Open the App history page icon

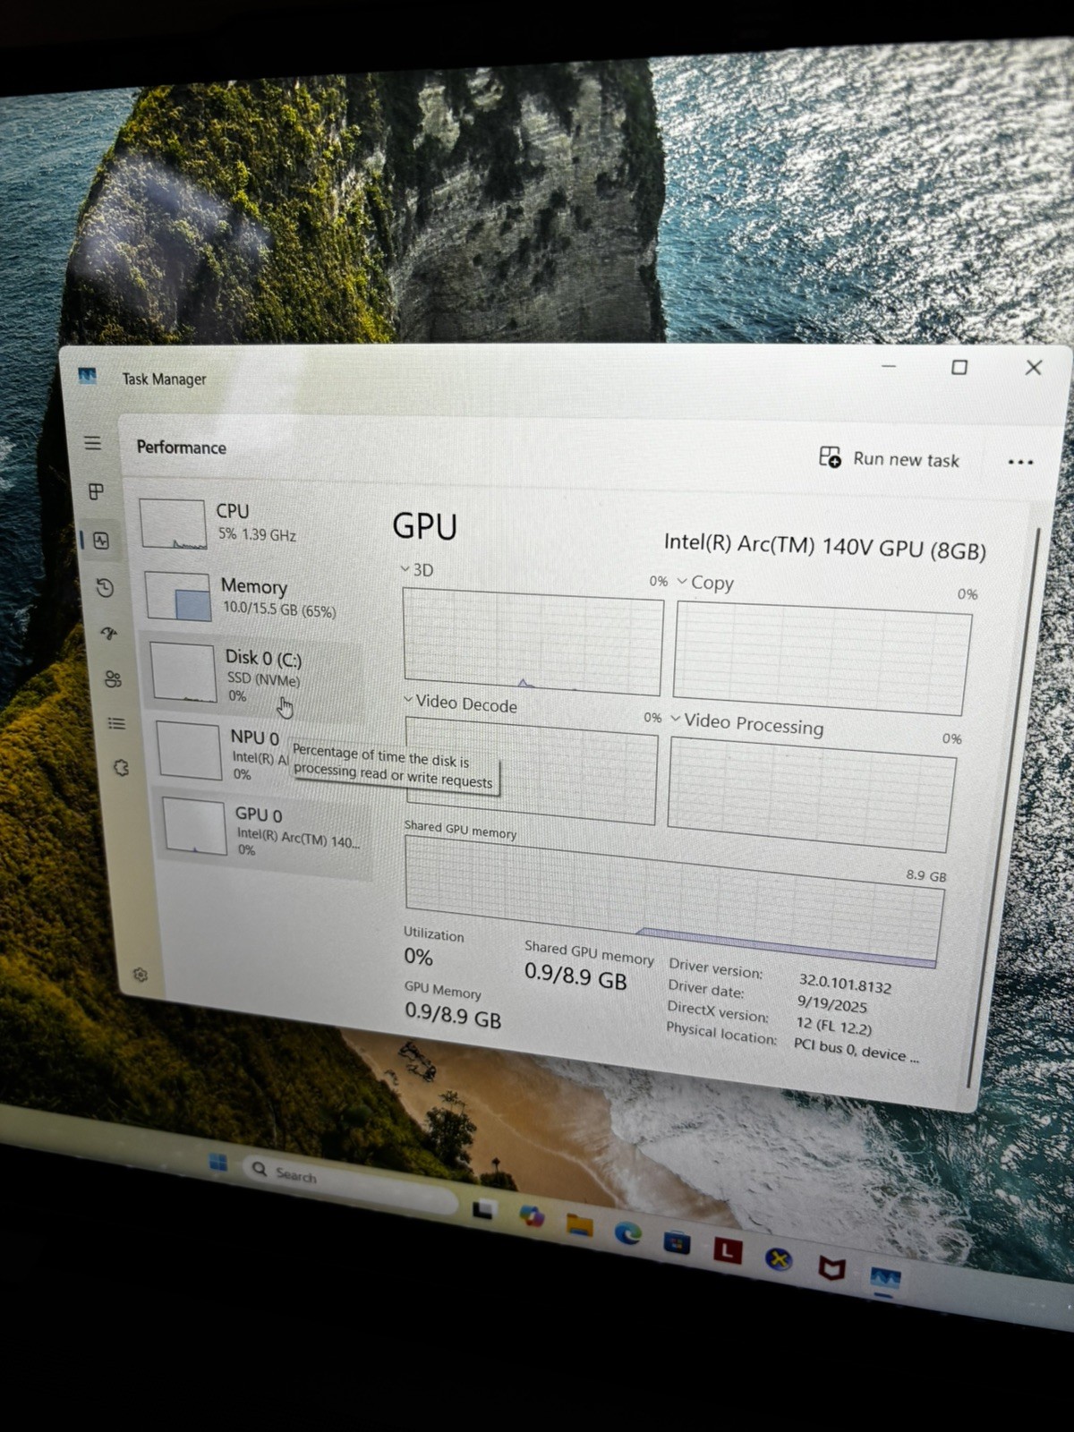106,587
